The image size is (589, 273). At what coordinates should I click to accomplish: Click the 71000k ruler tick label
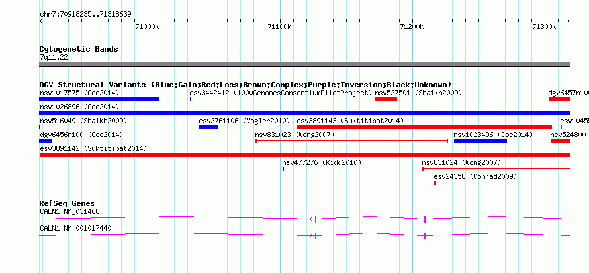tap(148, 27)
